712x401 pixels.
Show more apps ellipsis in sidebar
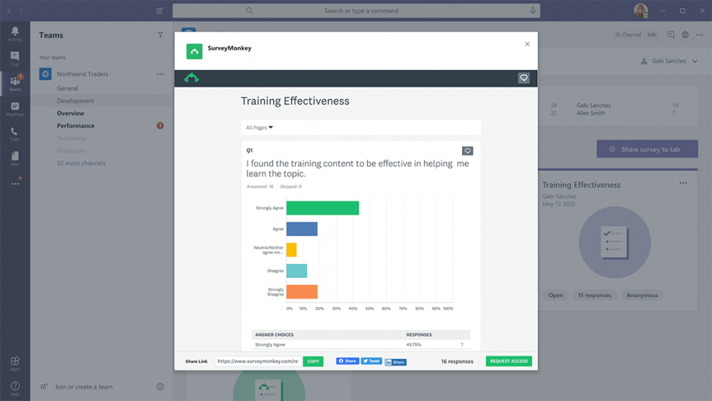(x=15, y=184)
